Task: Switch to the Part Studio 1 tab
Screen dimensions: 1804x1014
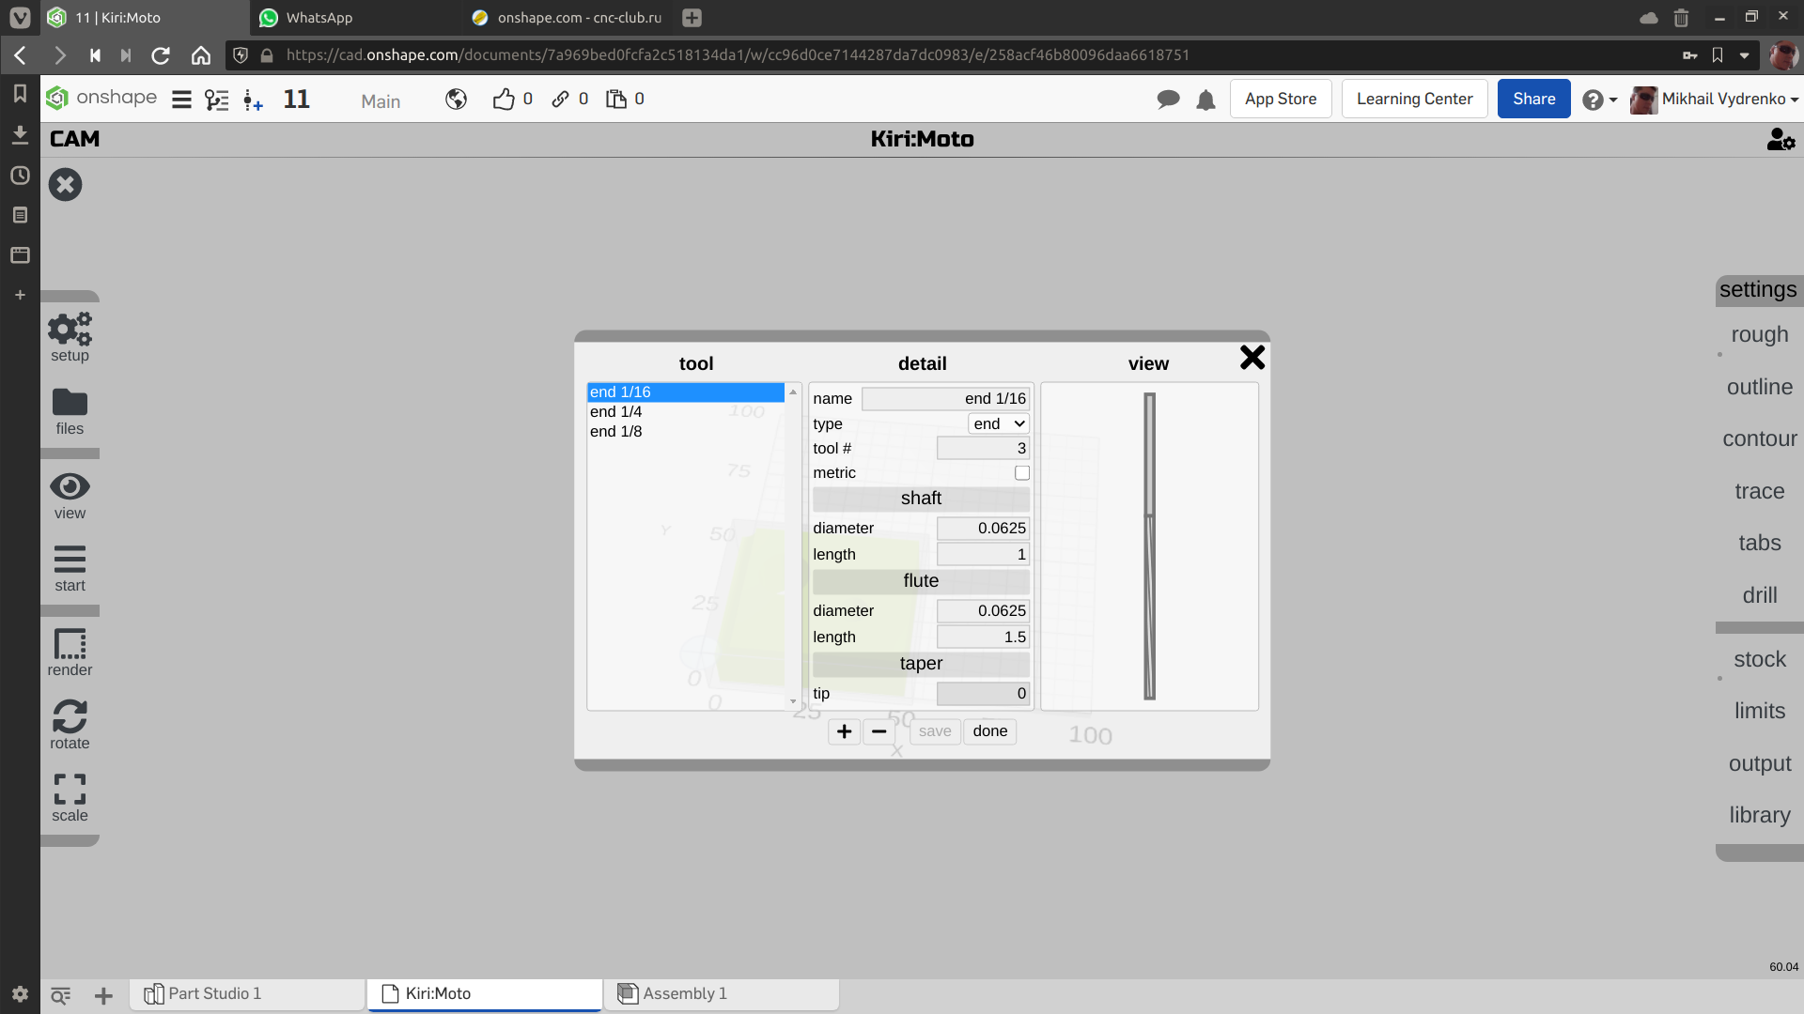Action: click(214, 993)
